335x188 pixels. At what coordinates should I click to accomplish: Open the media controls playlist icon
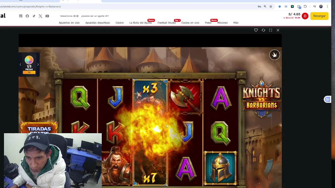tap(315, 7)
